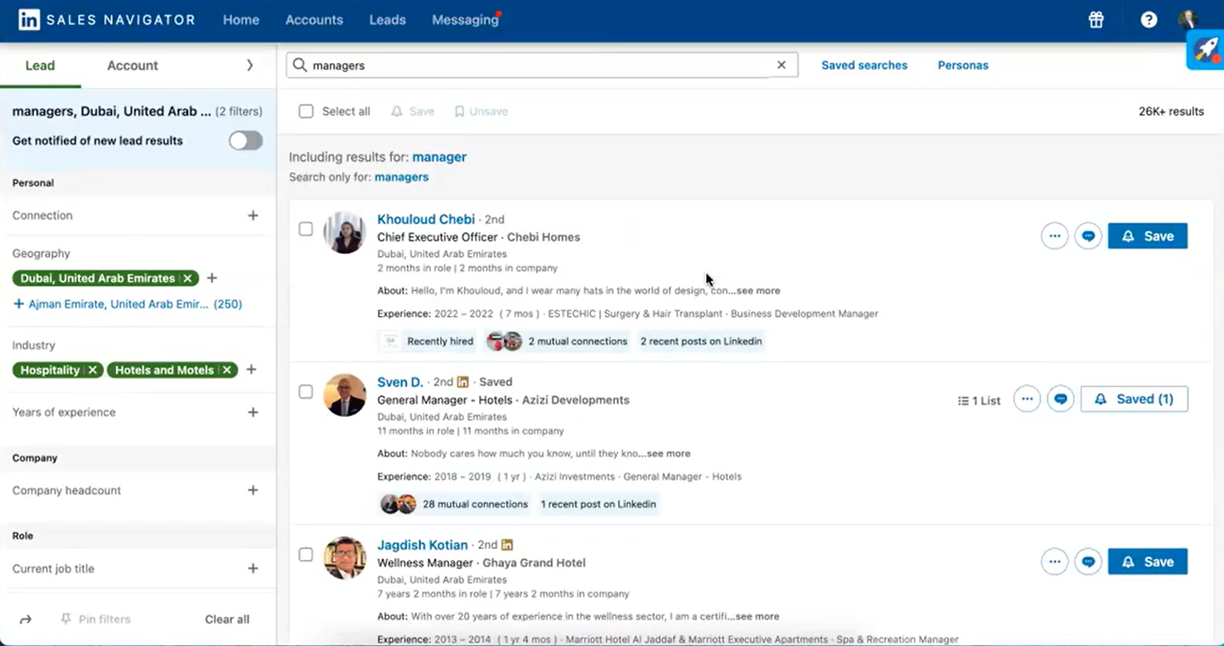Collapse the filter panel with chevron
The width and height of the screenshot is (1224, 646).
coord(249,66)
